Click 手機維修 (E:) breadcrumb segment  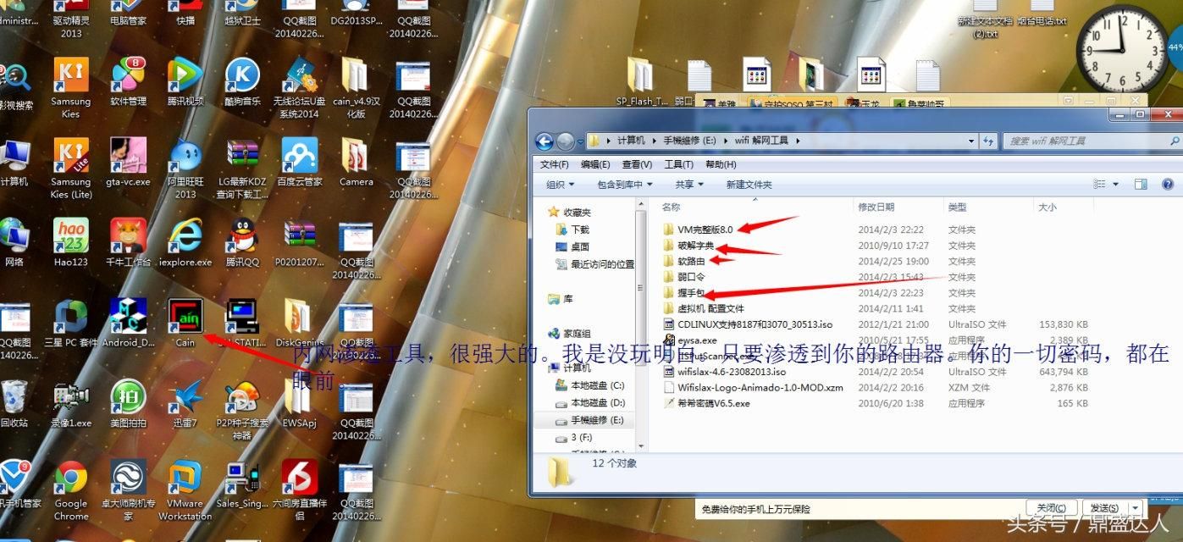pyautogui.click(x=691, y=141)
